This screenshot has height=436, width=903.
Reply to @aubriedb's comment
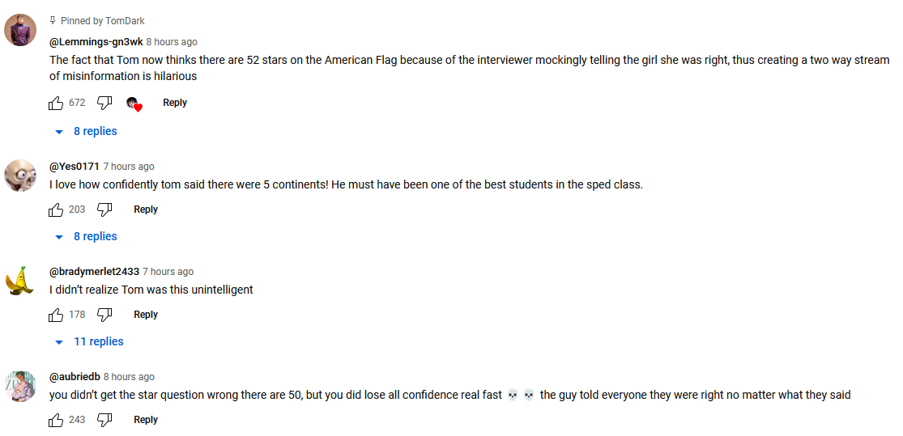[x=146, y=420]
